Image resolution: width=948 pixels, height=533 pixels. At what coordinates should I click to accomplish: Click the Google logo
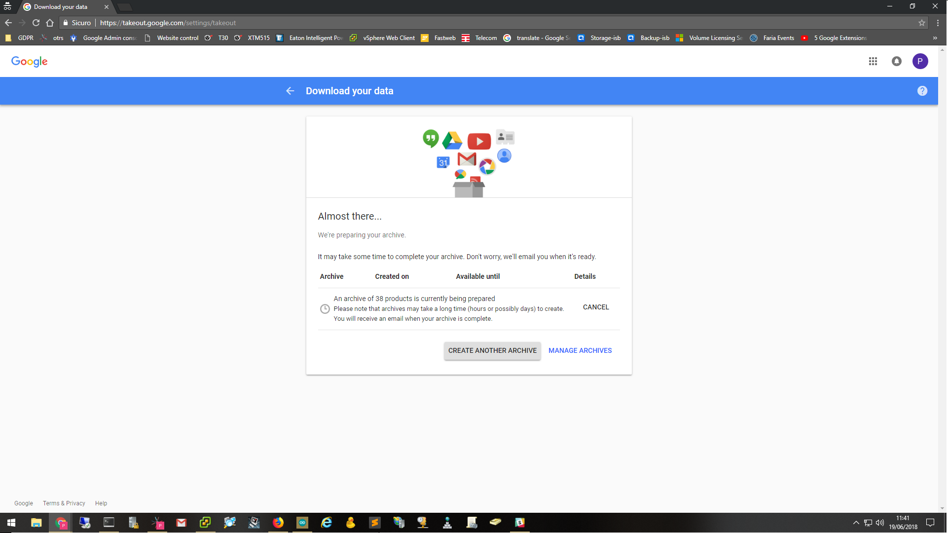pyautogui.click(x=30, y=62)
